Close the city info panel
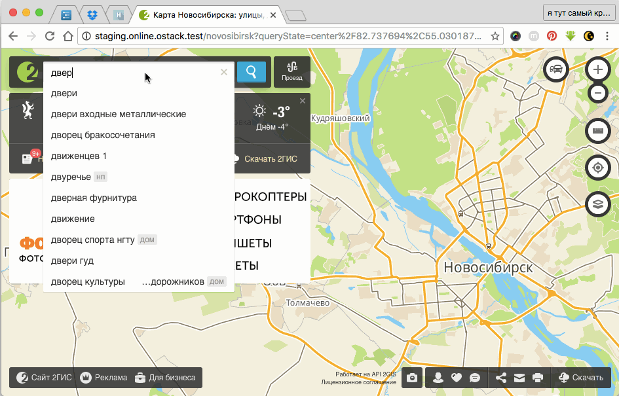This screenshot has width=619, height=396. pyautogui.click(x=303, y=101)
